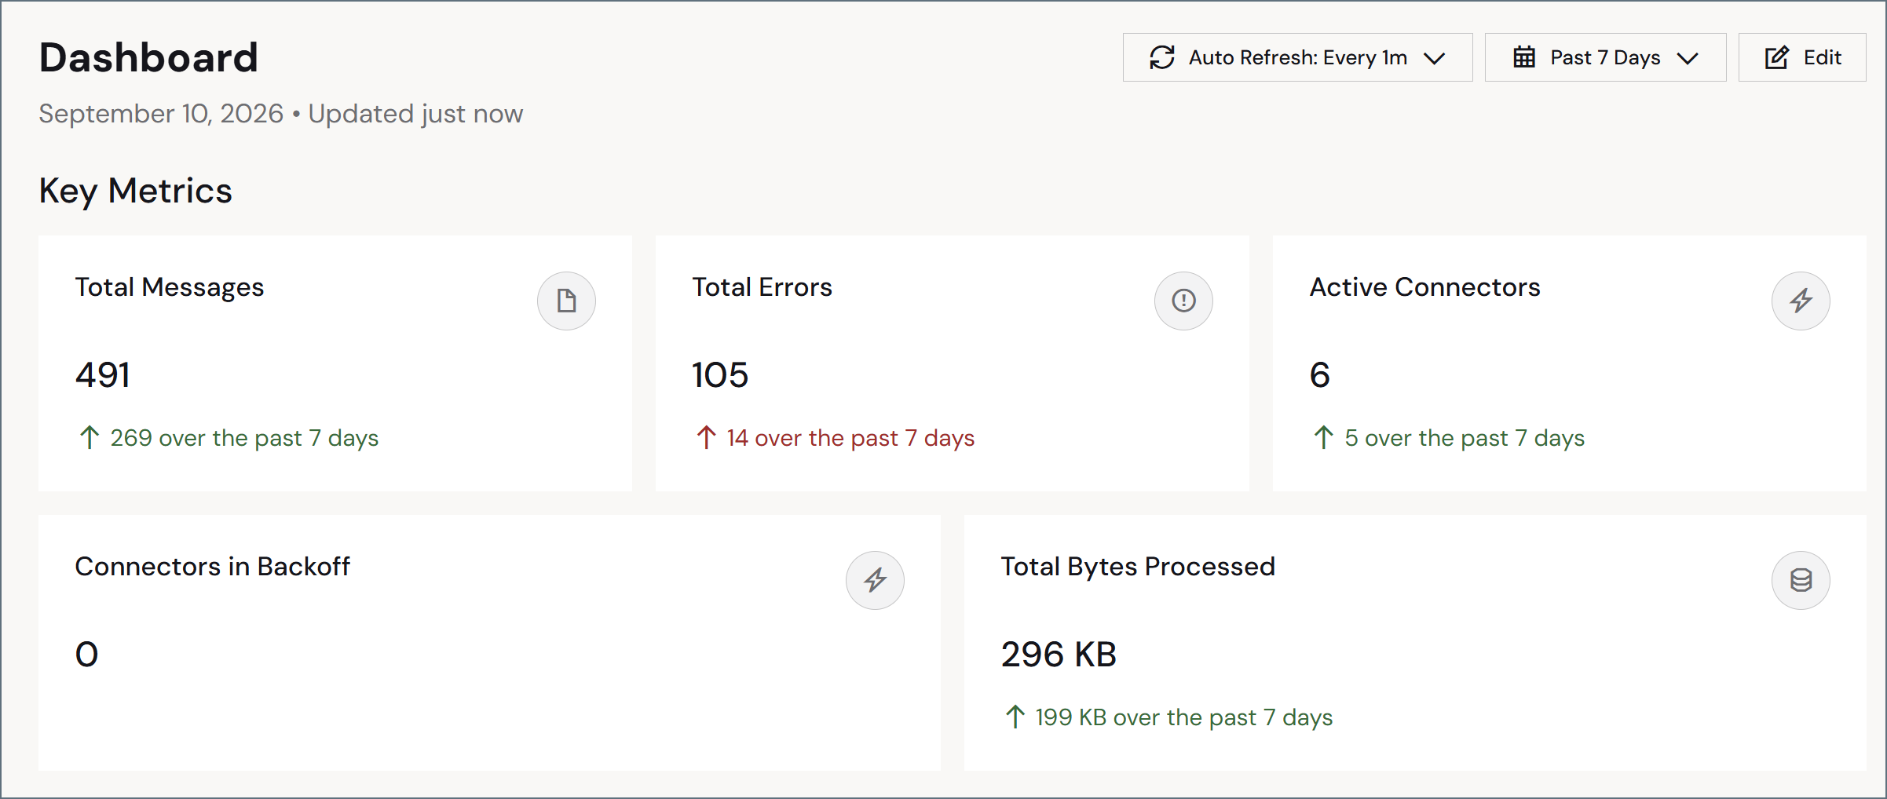Click the red up arrow in Total Errors

[x=706, y=437]
